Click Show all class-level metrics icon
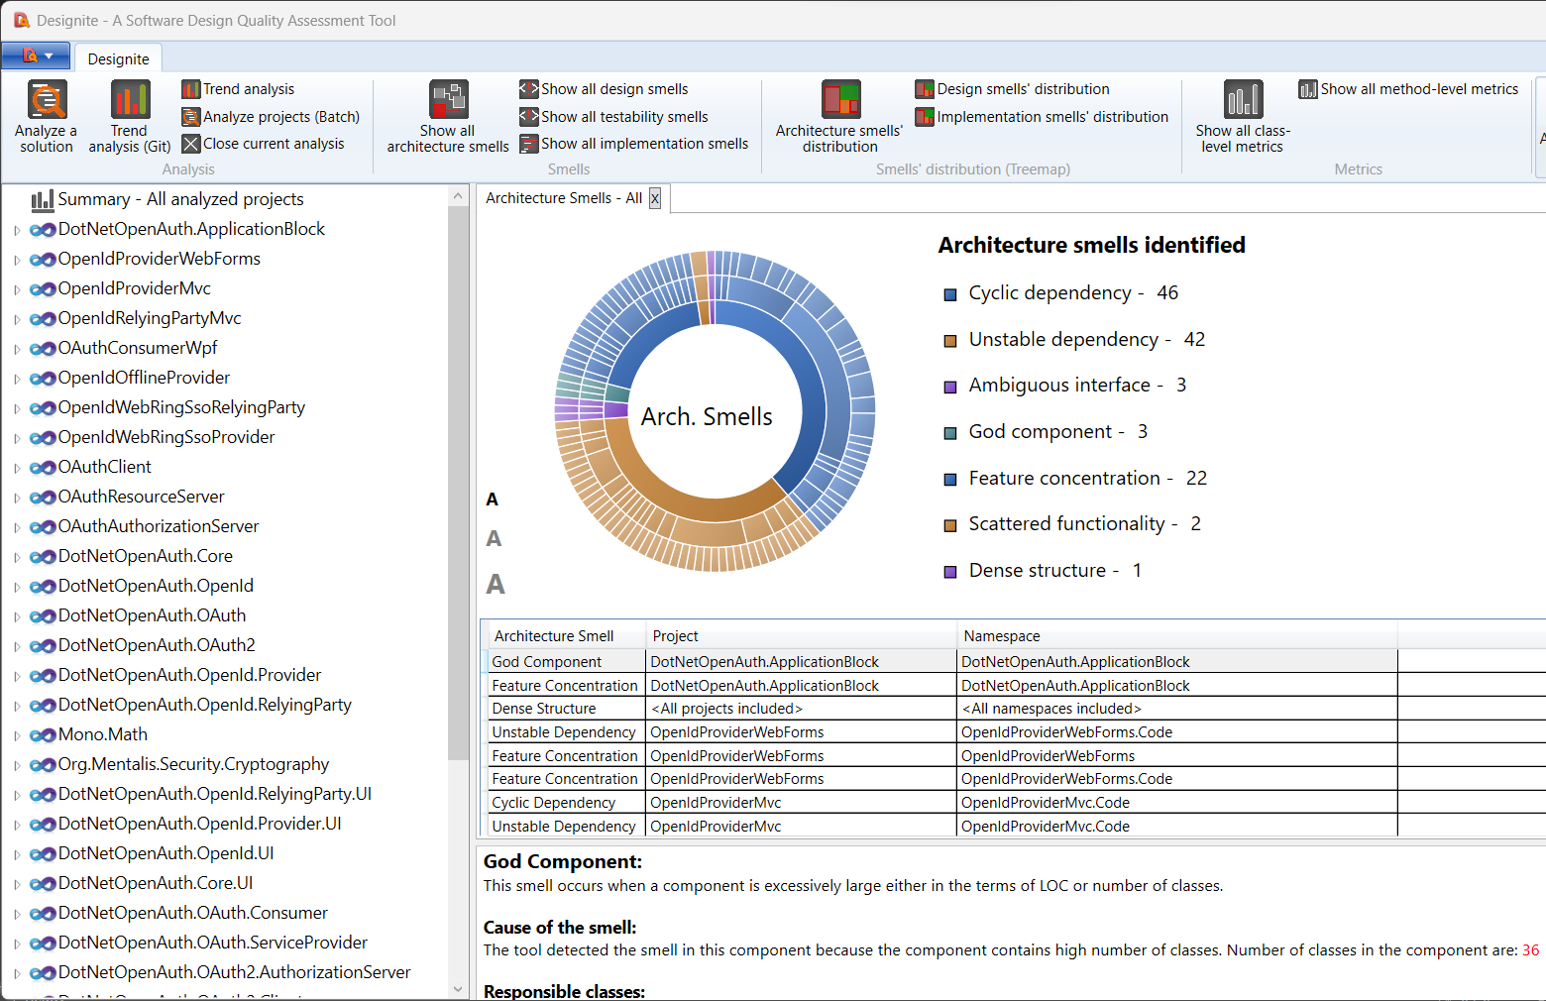 coord(1243,101)
